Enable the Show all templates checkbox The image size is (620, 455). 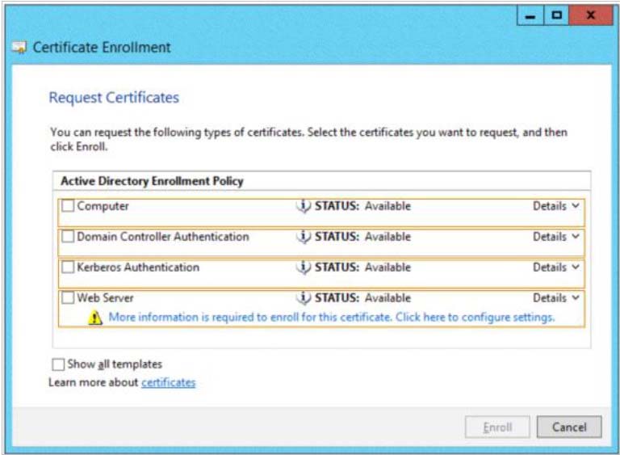(58, 364)
